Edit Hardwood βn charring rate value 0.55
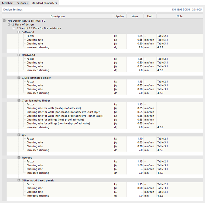This screenshot has width=205, height=203. (135, 66)
